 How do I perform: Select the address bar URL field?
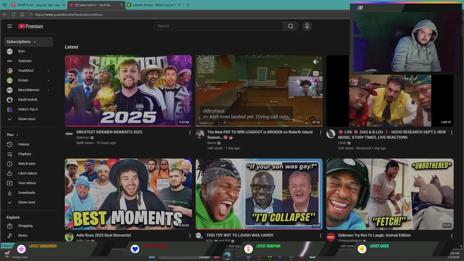[188, 14]
